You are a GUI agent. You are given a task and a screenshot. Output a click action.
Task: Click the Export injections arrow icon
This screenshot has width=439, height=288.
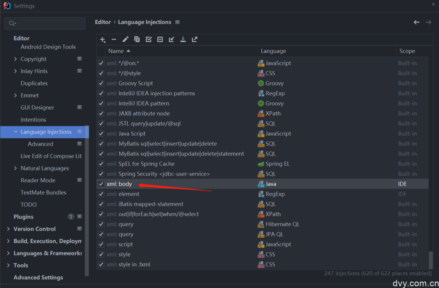point(195,39)
